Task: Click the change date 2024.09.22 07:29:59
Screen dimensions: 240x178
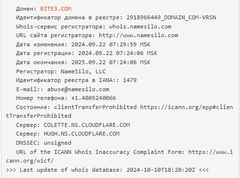Action: tap(104, 44)
